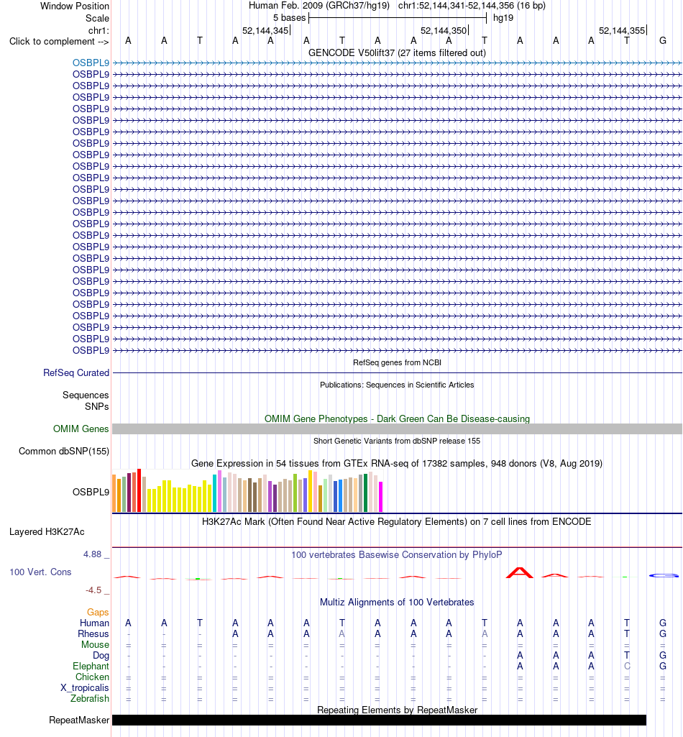Open 'Short Genetic Variants from dbSNP release 155' title
Image resolution: width=683 pixels, height=737 pixels.
coord(397,441)
